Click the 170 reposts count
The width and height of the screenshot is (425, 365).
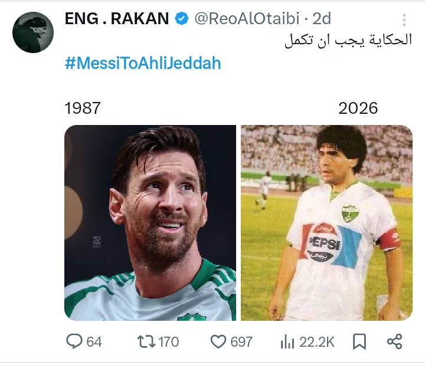[x=168, y=341]
